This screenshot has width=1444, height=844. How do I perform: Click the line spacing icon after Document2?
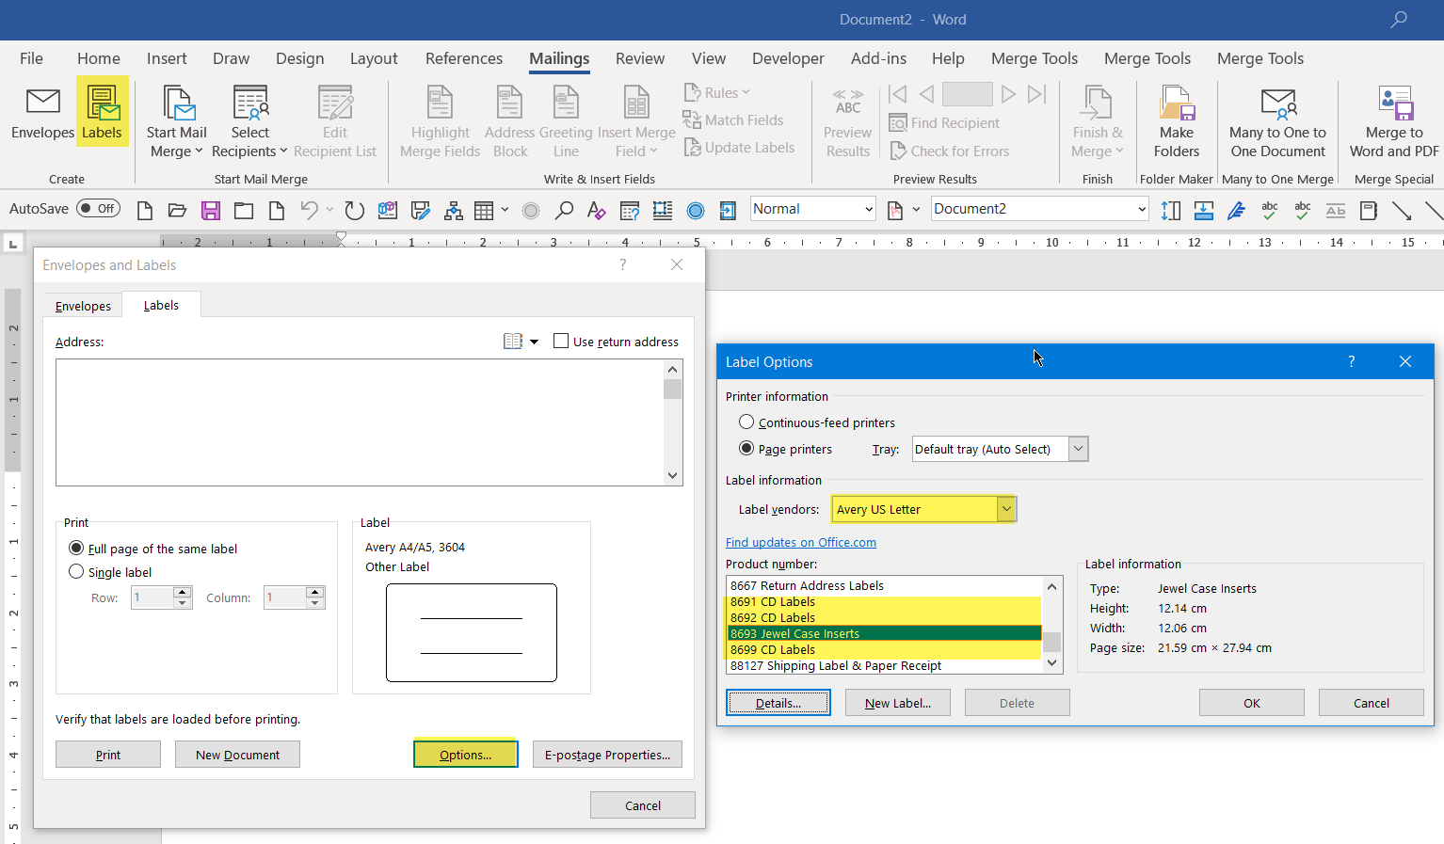click(1171, 211)
